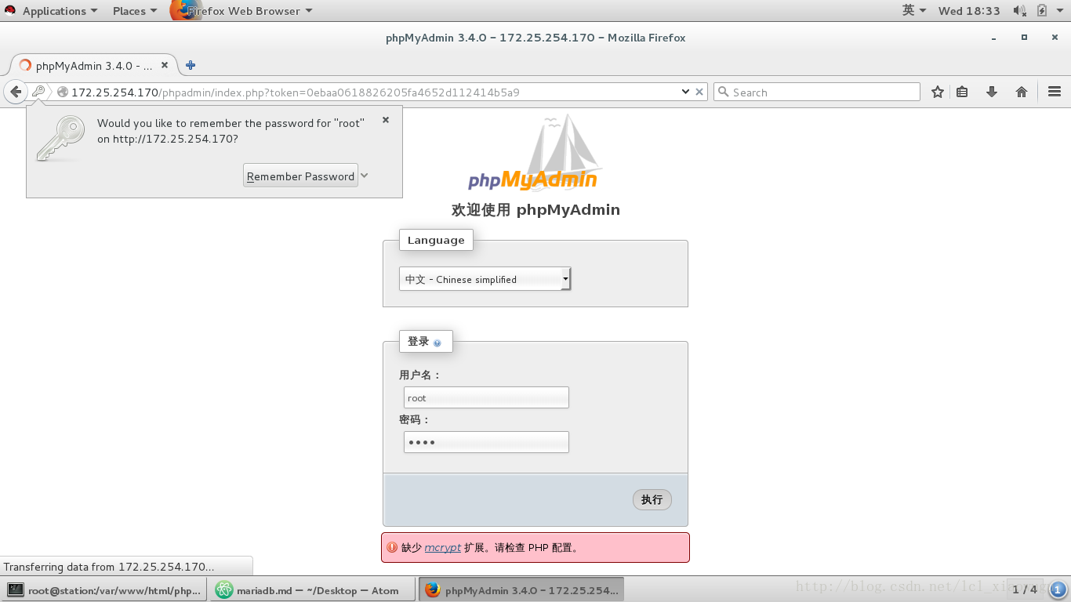Open the Language dropdown Chinese simplified
Image resolution: width=1071 pixels, height=602 pixels.
pos(485,279)
